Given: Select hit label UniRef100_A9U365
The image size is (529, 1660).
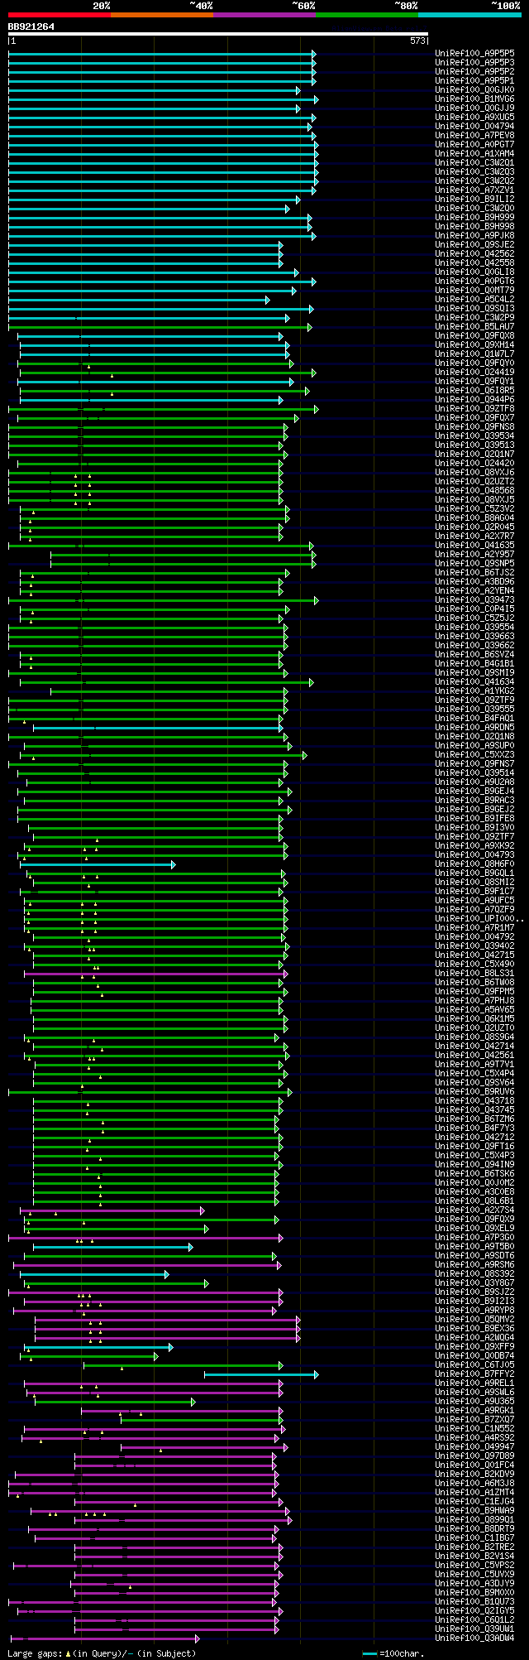Looking at the screenshot, I should (474, 1401).
